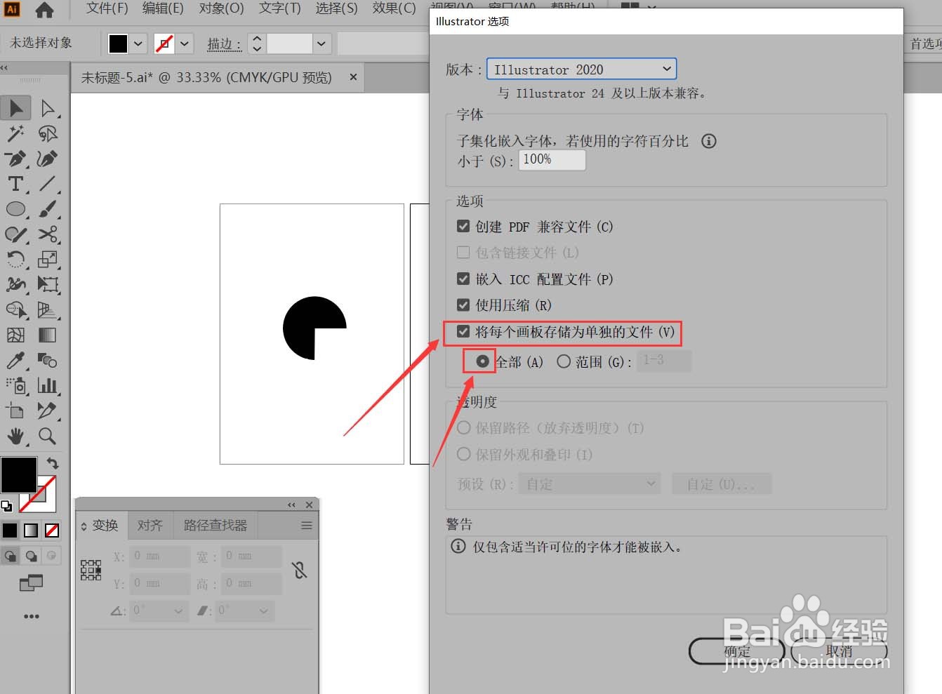This screenshot has height=694, width=942.
Task: Pick the Hand tool
Action: pyautogui.click(x=15, y=436)
